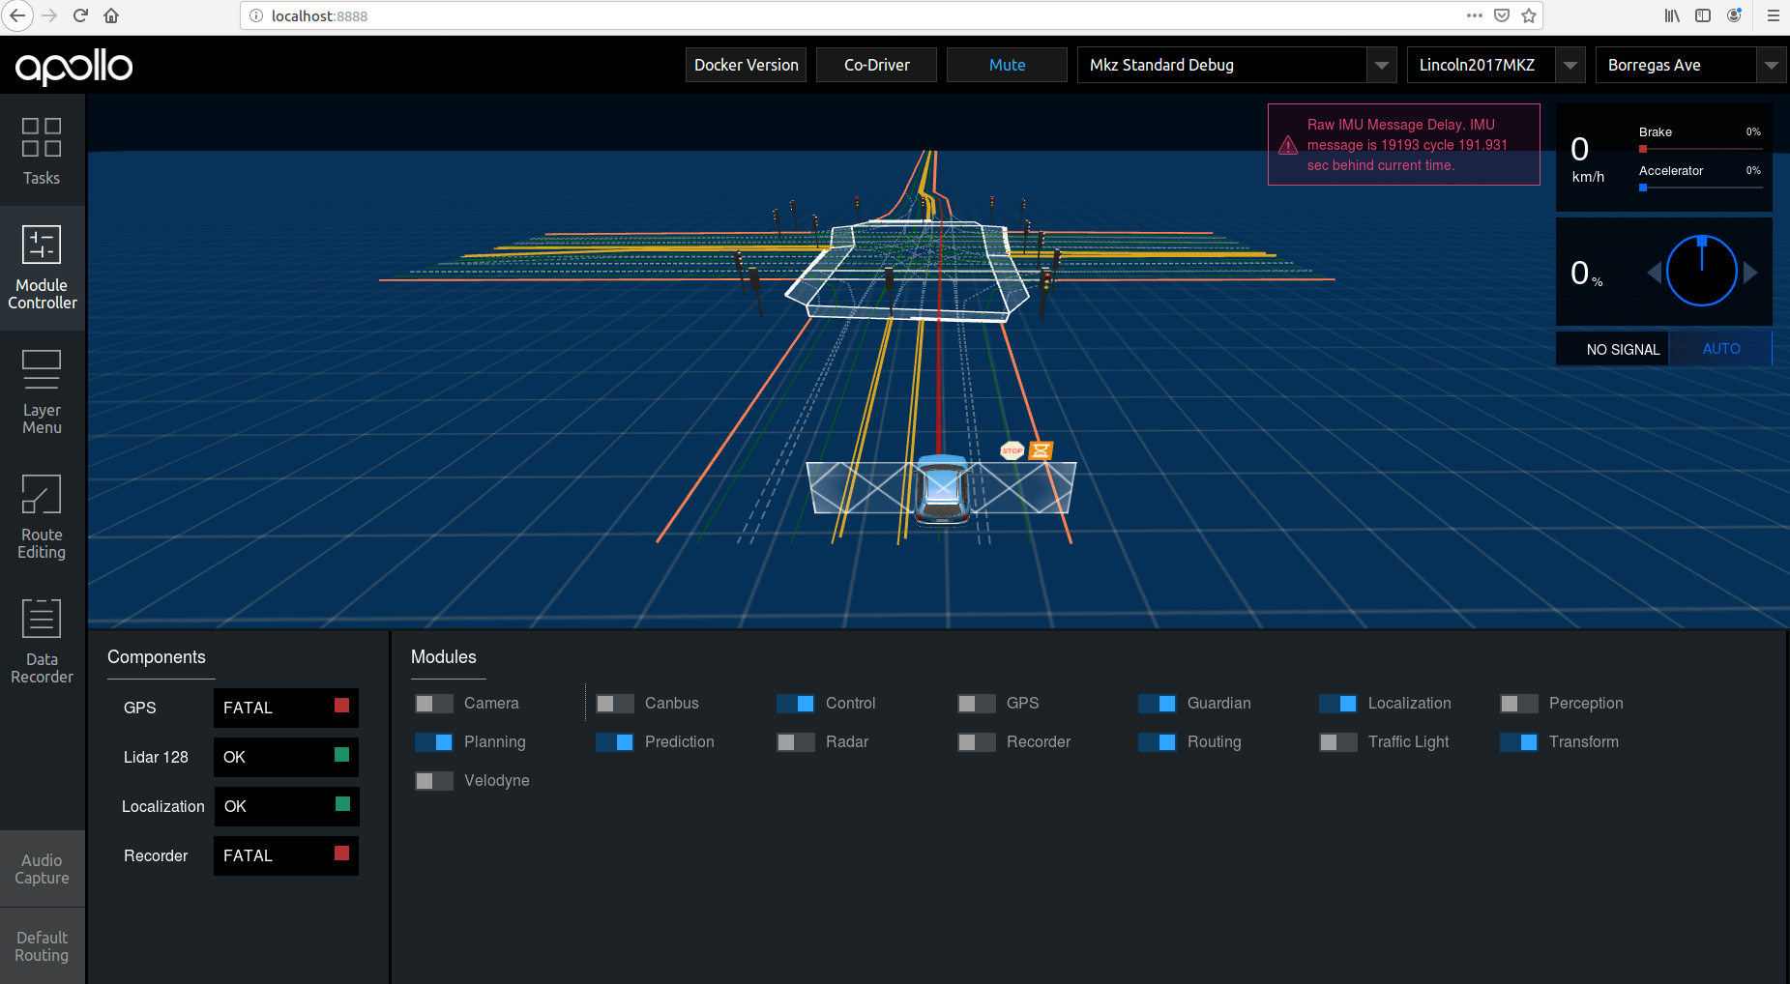Screen dimensions: 1790x984
Task: Open the Mkz Standard Debug mode dropdown
Action: coord(1237,65)
